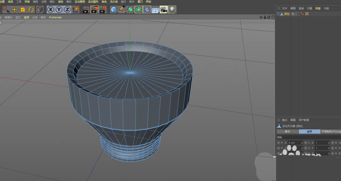
Task: Open the ProRender viewport menu
Action: (x=55, y=17)
